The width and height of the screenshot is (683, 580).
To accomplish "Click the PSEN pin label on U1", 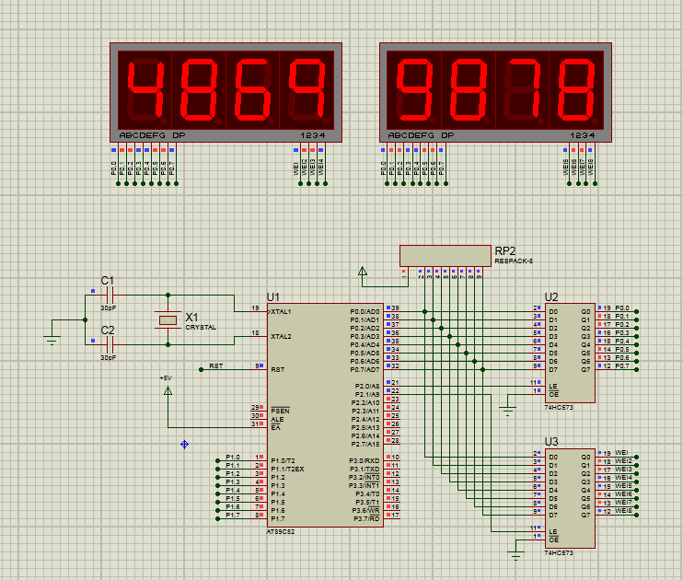I will 280,411.
